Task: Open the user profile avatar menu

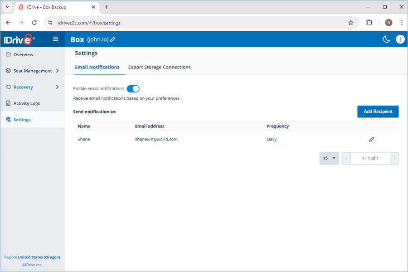Action: point(400,39)
